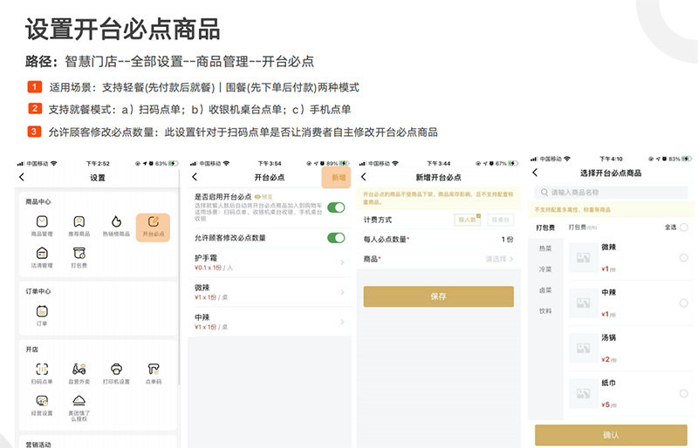Image resolution: width=698 pixels, height=448 pixels.
Task: Open 经营设置 icon
Action: pos(42,404)
